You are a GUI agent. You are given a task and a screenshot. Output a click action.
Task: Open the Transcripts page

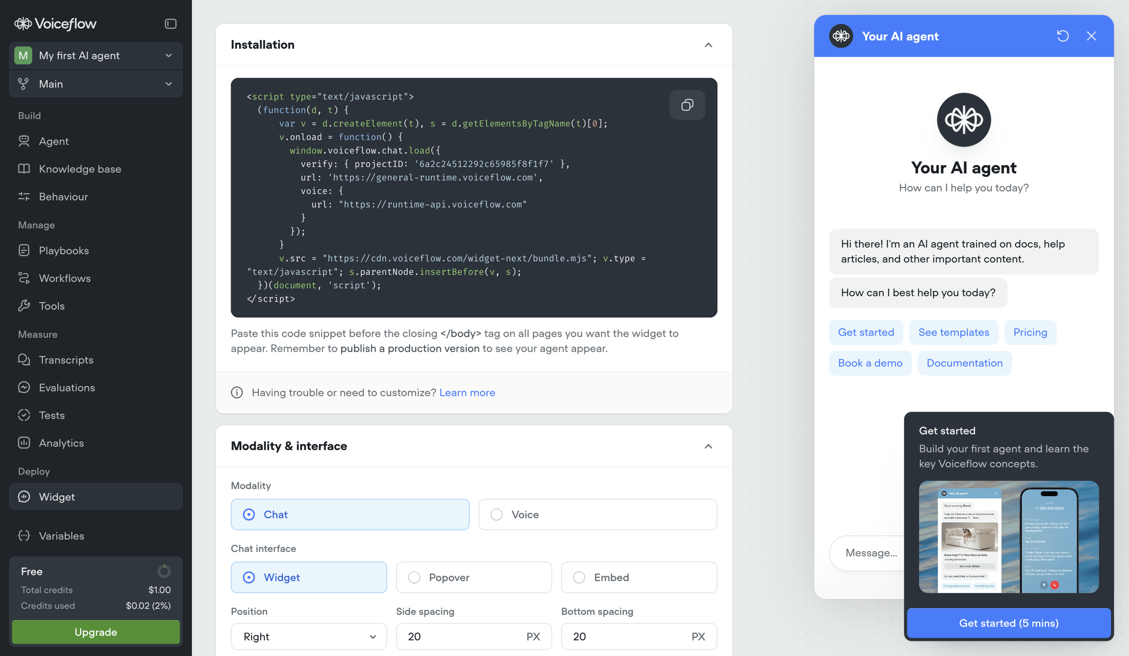(x=96, y=360)
